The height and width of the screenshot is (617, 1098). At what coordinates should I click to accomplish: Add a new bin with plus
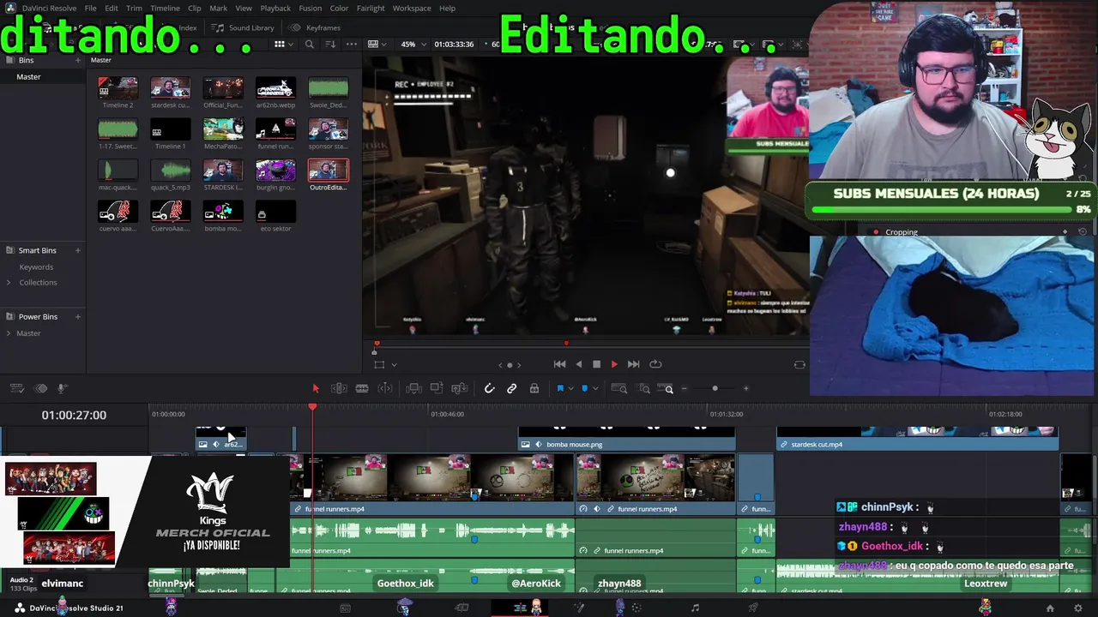[76, 60]
